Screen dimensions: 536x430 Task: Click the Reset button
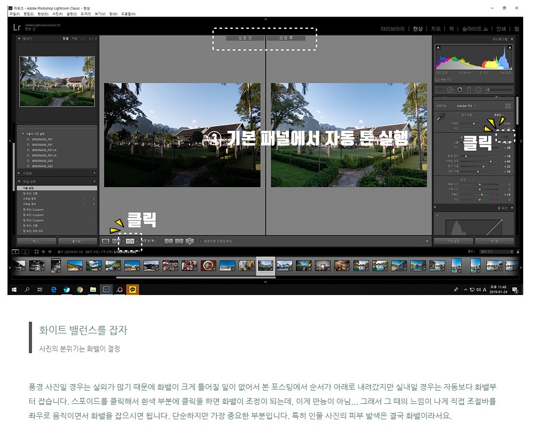click(494, 241)
